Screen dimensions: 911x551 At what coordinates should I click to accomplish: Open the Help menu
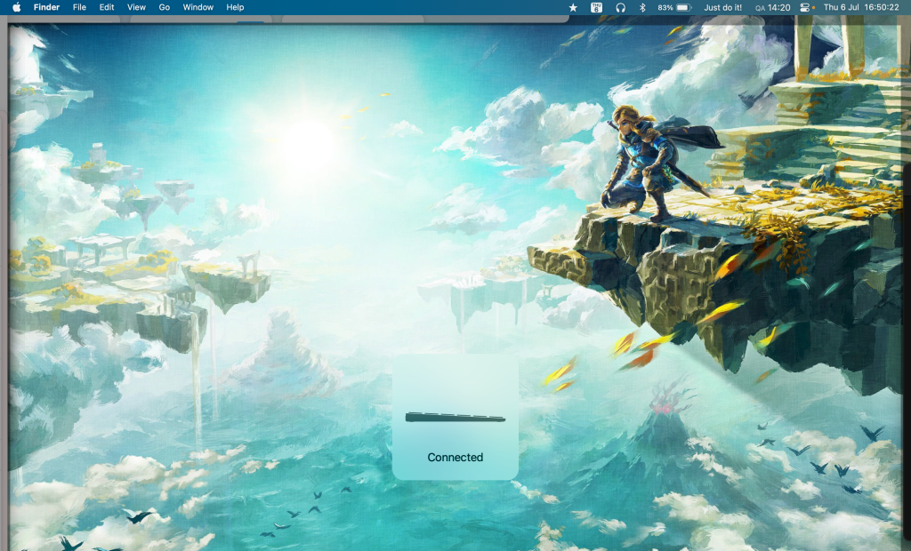(235, 7)
